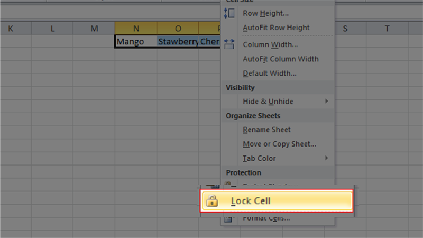The width and height of the screenshot is (423, 238).
Task: Click the Column Width arrows icon
Action: pos(229,44)
